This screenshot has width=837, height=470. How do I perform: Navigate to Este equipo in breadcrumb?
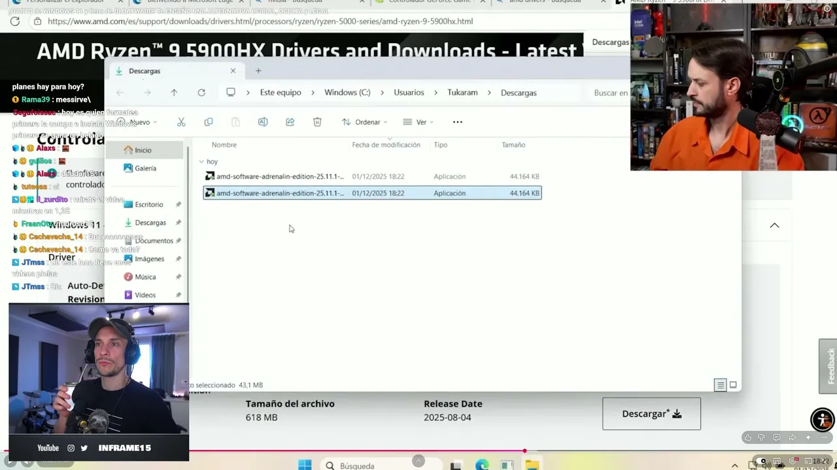click(x=281, y=93)
